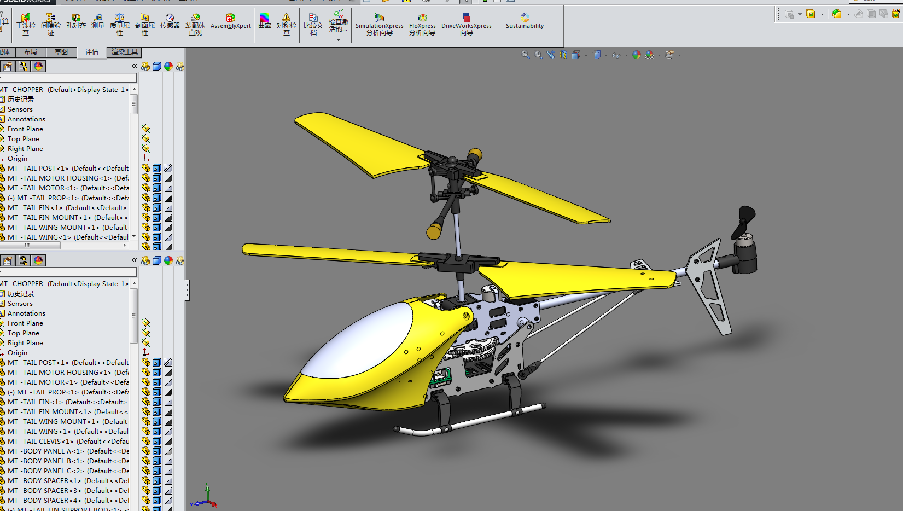Open the top pane ConfigurationManager tab

(22, 66)
